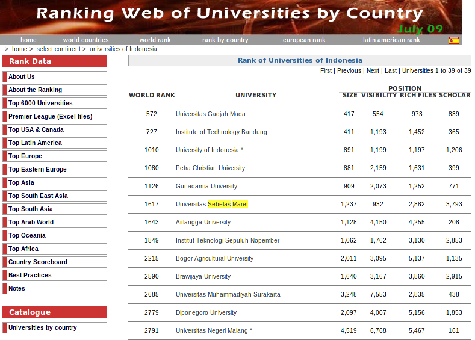Click the WORLD RANK column header

point(152,95)
